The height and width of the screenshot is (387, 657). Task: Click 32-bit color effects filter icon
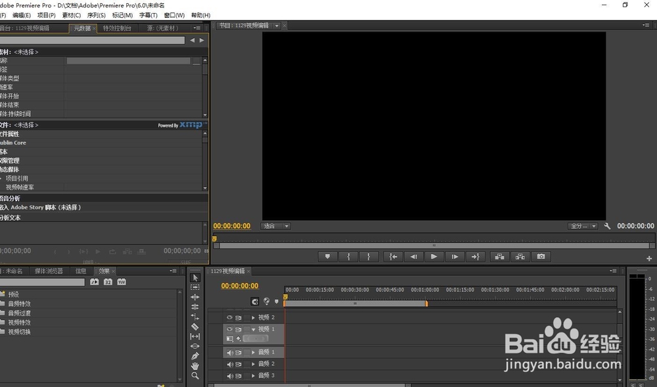pos(108,282)
